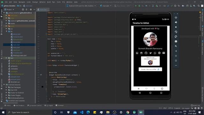204x115 pixels.
Task: Tap the app's bottom info tab
Action: click(x=162, y=89)
